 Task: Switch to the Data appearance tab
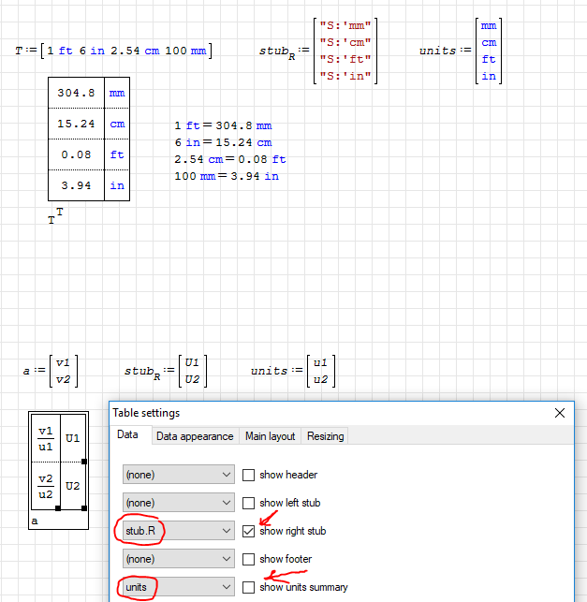(x=195, y=436)
